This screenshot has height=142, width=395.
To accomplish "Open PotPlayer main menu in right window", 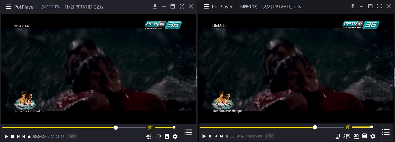I will tap(206, 7).
